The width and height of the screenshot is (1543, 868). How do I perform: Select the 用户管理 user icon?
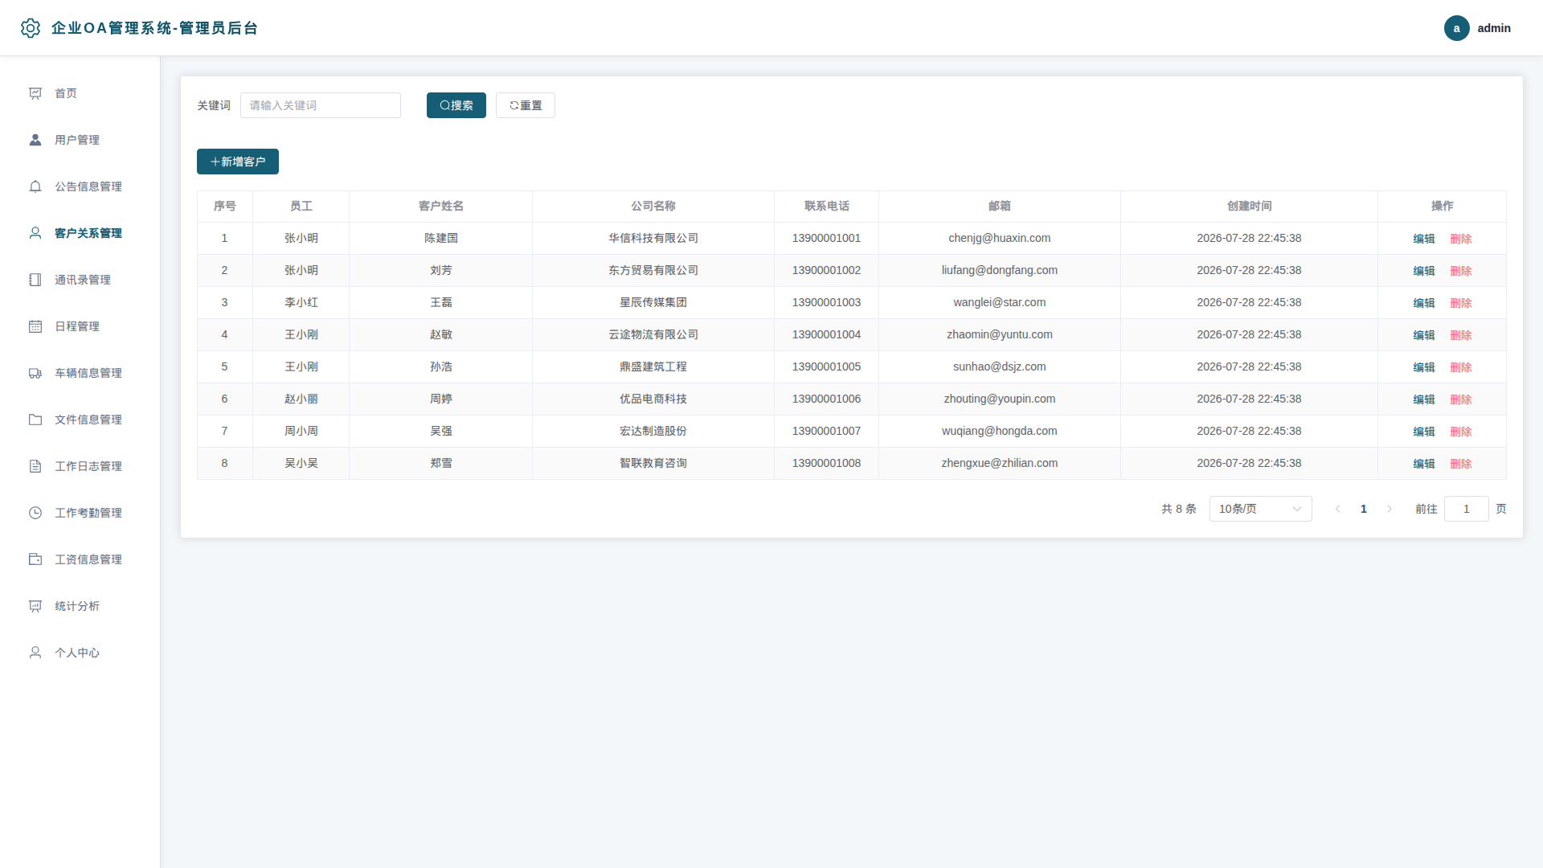coord(35,140)
